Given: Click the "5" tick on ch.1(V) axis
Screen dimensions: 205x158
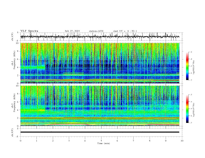Looking at the screenshot, I should (x=18, y=33).
